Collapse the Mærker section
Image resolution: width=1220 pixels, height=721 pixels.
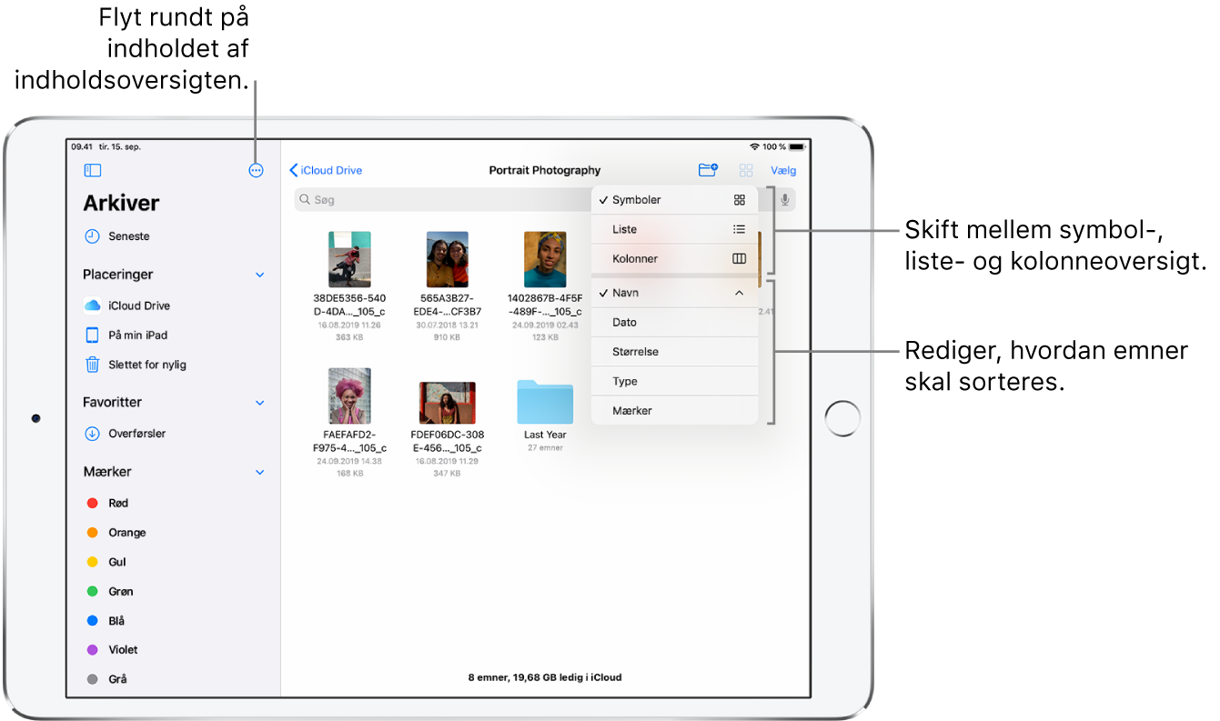tap(260, 473)
